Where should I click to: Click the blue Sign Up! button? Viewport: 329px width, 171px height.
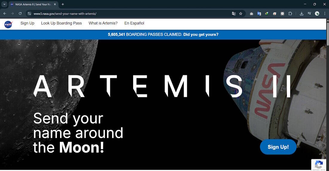278,147
